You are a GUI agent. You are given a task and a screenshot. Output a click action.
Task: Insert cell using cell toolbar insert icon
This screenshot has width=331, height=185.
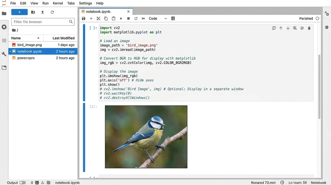pyautogui.click(x=295, y=28)
